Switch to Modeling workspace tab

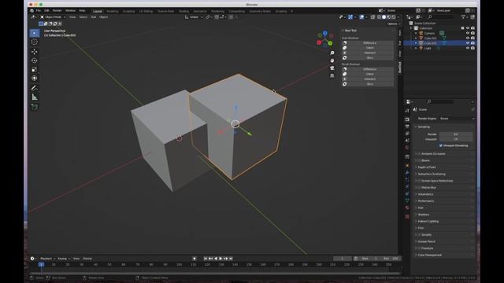[113, 11]
